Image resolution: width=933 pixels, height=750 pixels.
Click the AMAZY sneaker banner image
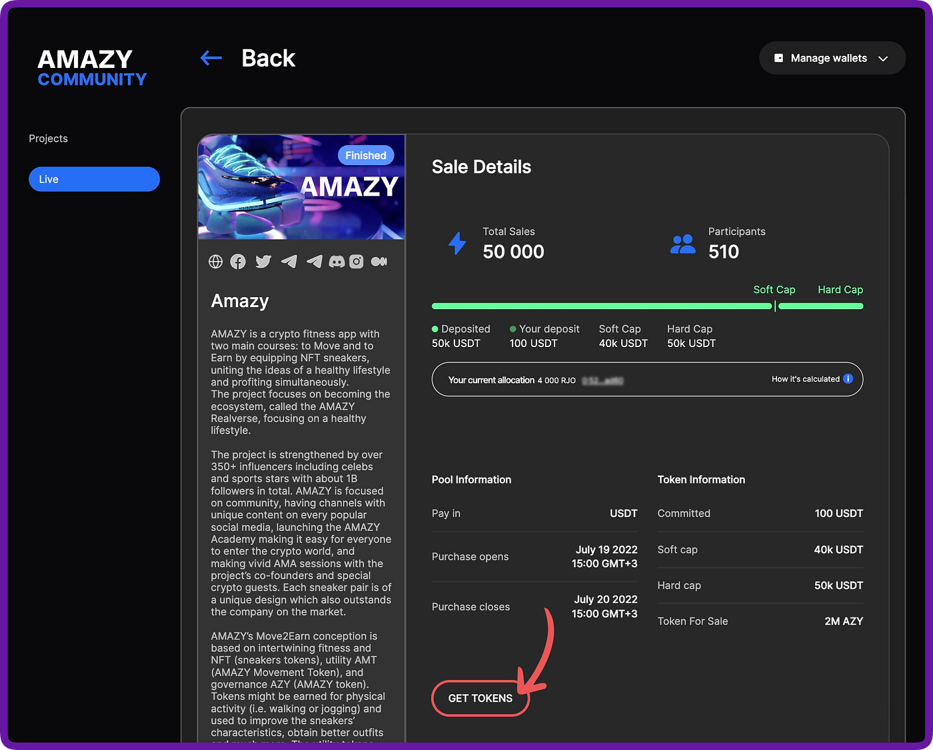(301, 187)
